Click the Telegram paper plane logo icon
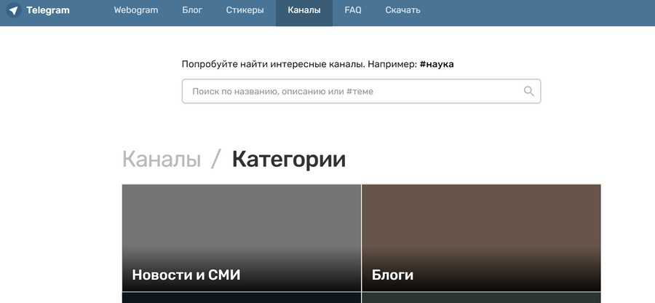Screen dimensions: 655x303 point(13,11)
